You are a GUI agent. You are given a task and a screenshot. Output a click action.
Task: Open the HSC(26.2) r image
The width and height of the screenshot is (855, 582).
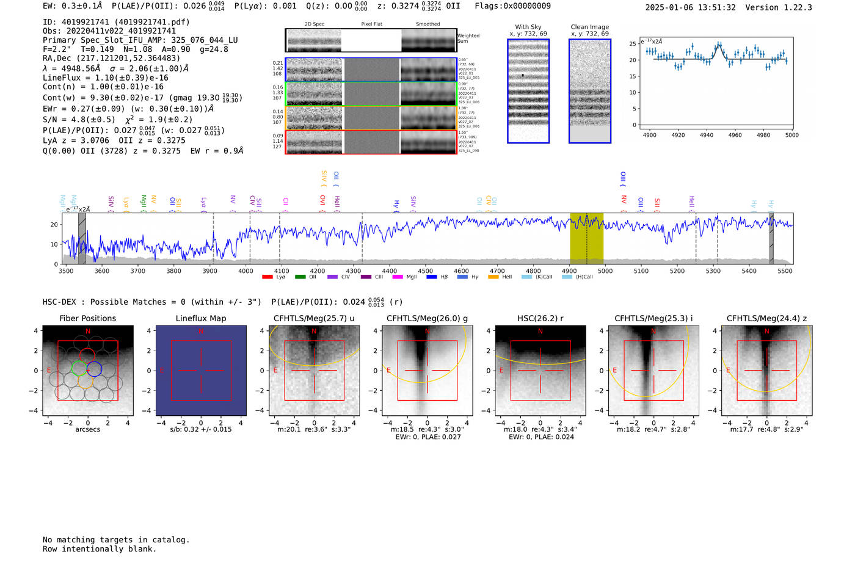(x=540, y=370)
